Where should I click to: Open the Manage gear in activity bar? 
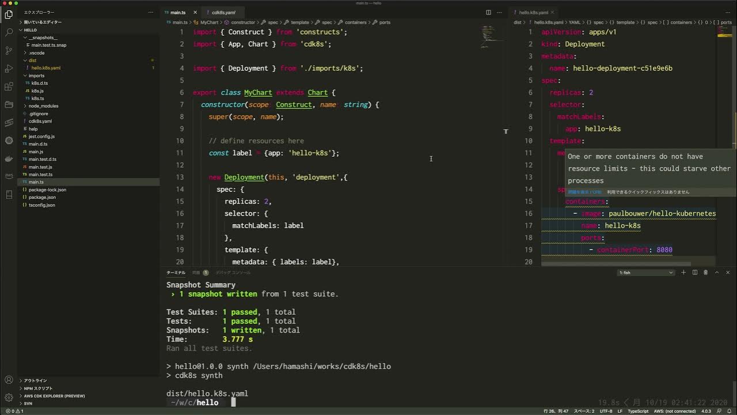coord(9,398)
